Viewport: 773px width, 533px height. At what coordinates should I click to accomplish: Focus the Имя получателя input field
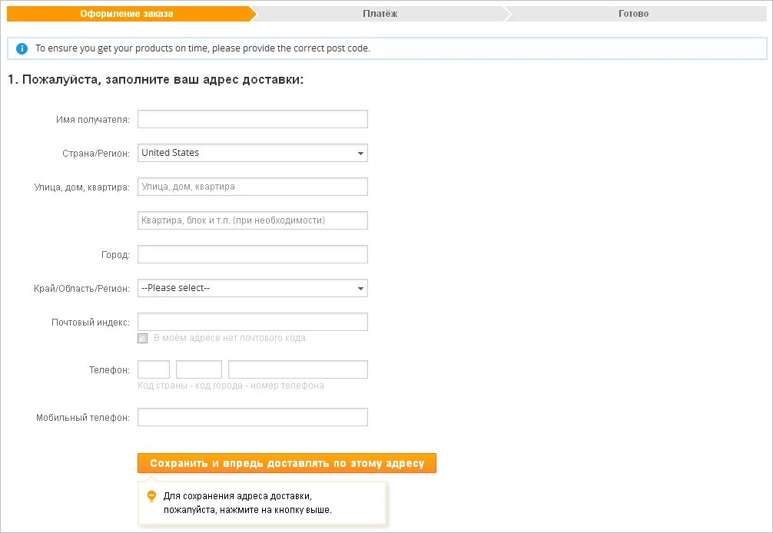click(252, 119)
